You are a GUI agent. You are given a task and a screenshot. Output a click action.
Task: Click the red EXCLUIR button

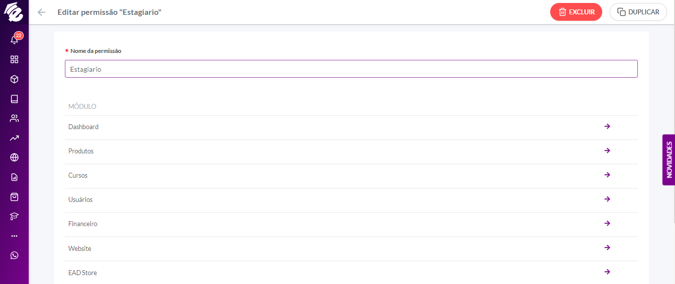(x=576, y=12)
